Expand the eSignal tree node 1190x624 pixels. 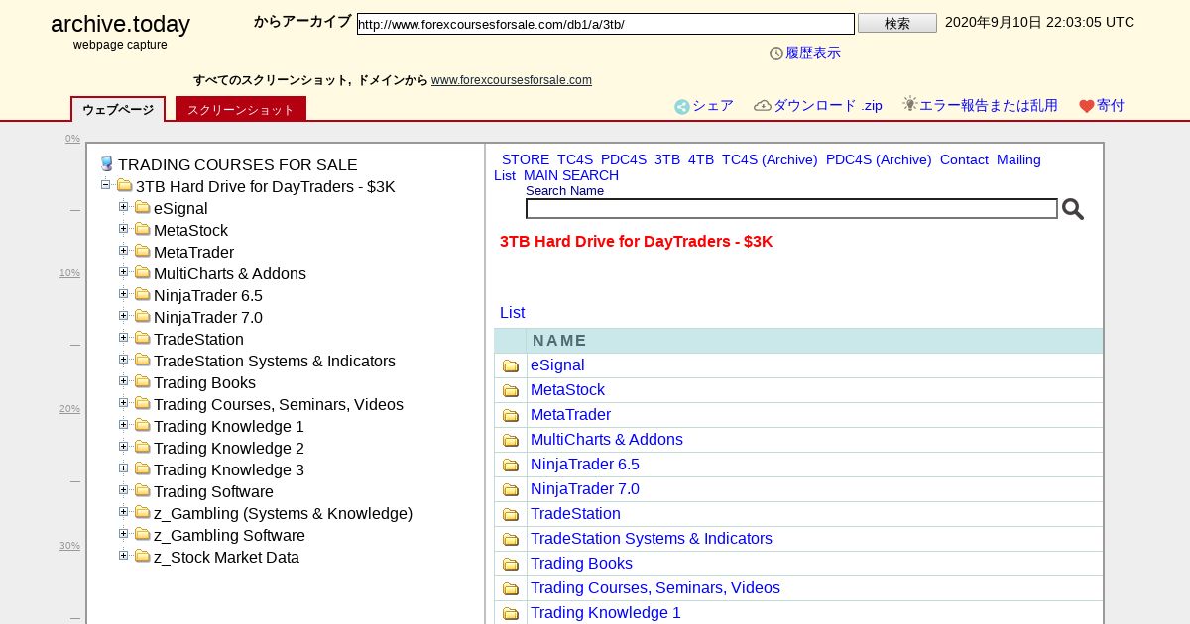coord(124,207)
